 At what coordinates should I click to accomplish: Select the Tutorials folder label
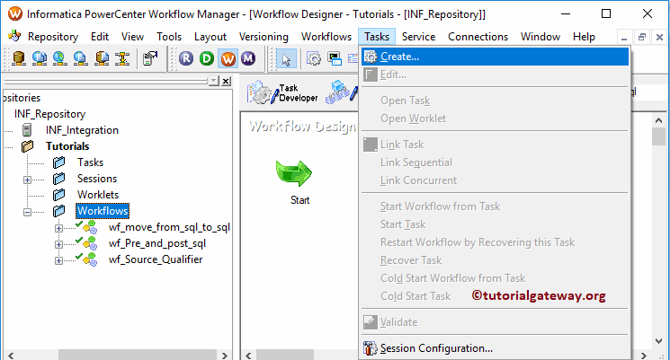pyautogui.click(x=67, y=146)
